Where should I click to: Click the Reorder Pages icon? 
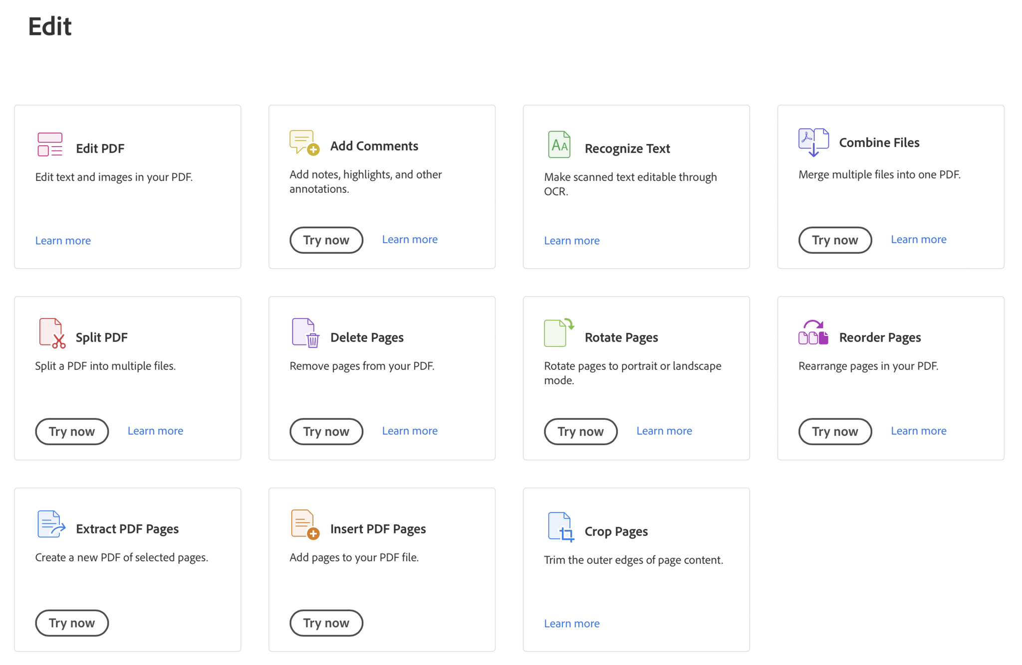click(813, 333)
